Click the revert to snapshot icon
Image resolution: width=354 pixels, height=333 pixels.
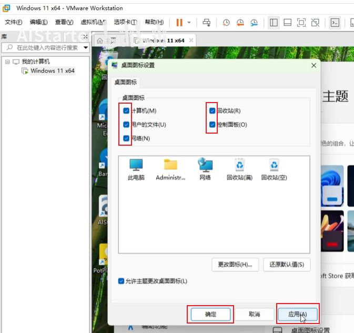pos(240,23)
